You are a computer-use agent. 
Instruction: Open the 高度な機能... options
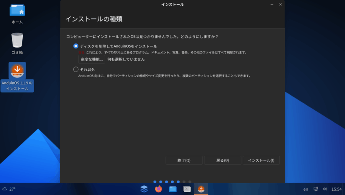91,59
